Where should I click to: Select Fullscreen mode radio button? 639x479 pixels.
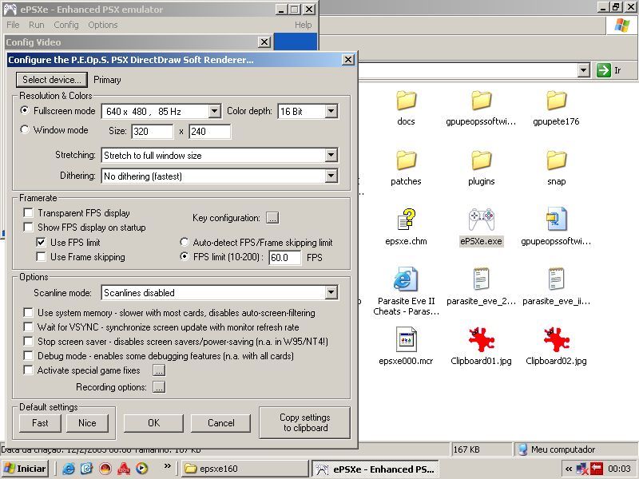25,110
